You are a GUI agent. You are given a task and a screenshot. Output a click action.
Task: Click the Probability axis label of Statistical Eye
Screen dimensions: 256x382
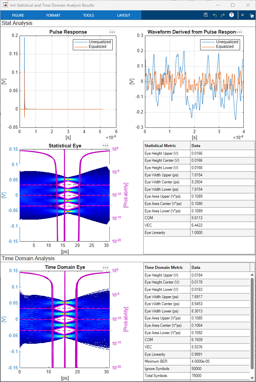[x=126, y=195]
